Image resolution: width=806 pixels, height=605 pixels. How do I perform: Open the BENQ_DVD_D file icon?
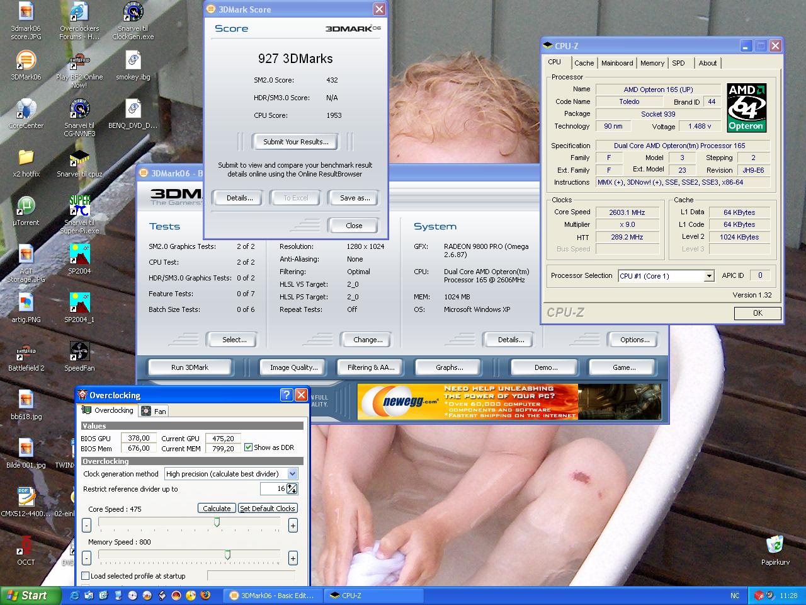(133, 114)
